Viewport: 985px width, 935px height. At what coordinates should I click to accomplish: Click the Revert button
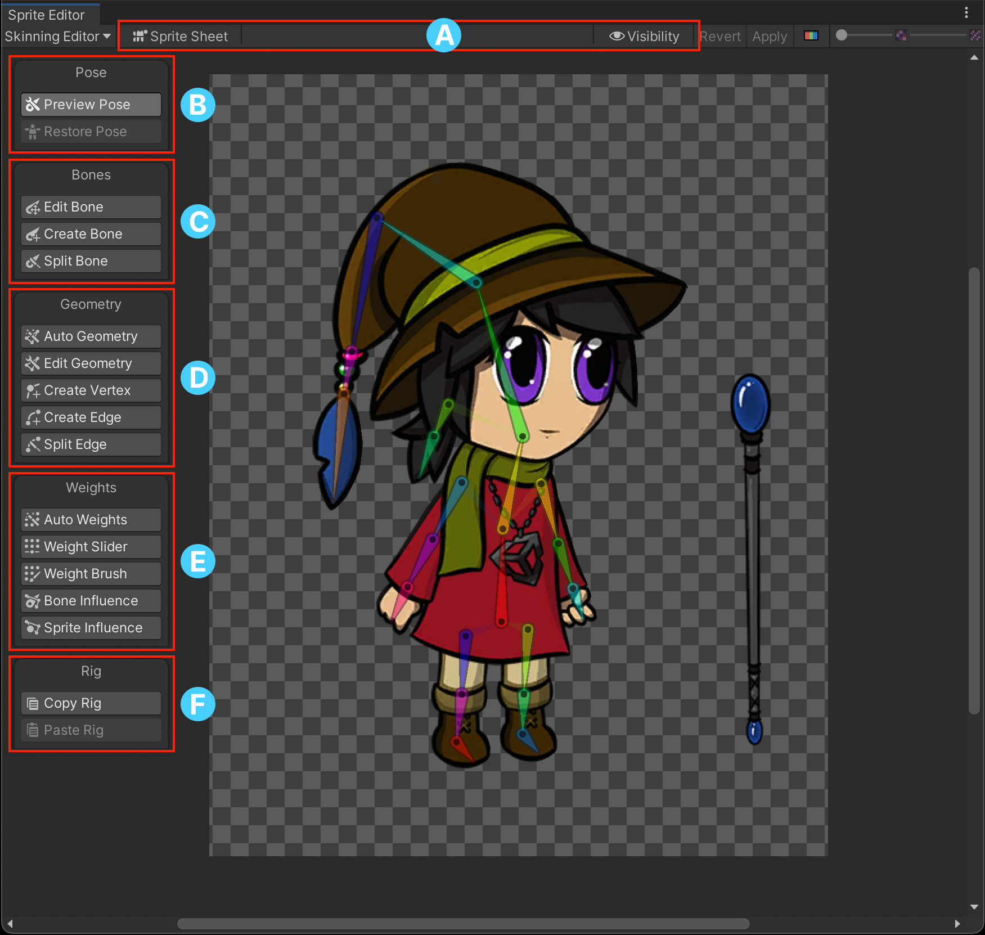tap(721, 37)
